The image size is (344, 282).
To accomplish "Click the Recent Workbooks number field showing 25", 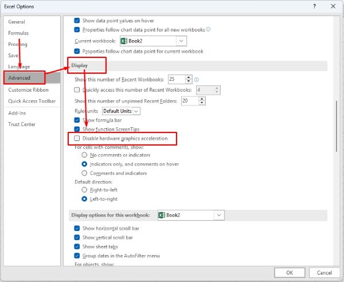I will [x=177, y=79].
